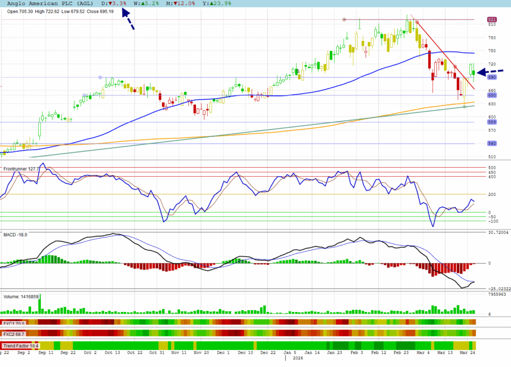Click the Jan 5 date on the time axis
Viewport: 511px width, 367px height.
pyautogui.click(x=284, y=352)
